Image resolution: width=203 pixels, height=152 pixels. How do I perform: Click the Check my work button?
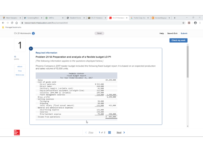pyautogui.click(x=178, y=40)
